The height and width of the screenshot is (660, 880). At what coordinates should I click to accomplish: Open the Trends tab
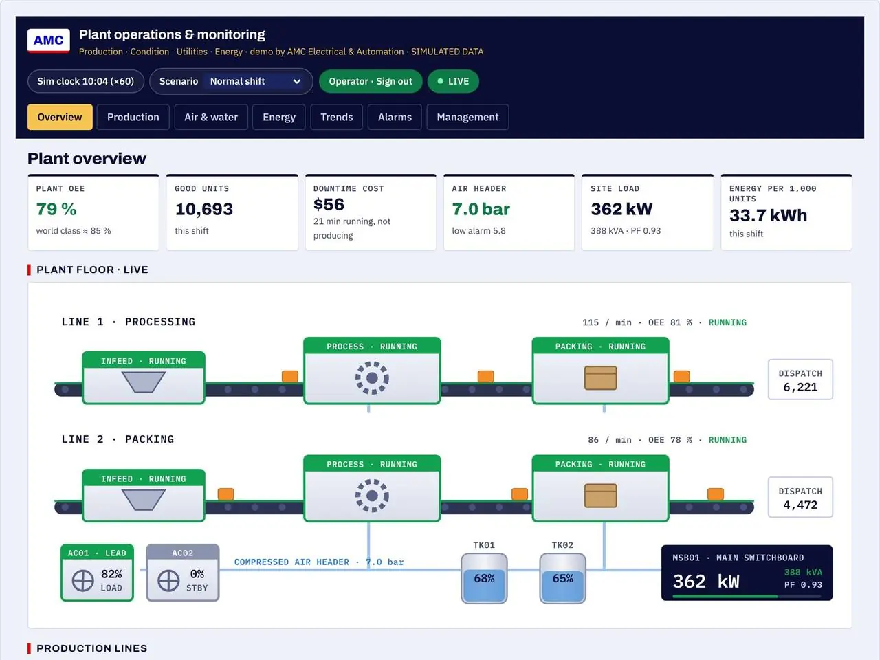(x=337, y=117)
